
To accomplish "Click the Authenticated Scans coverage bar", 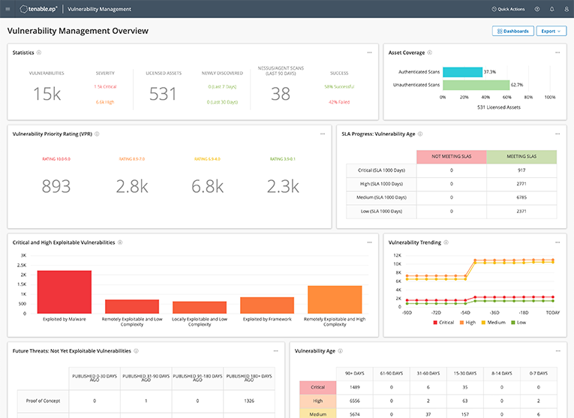I will pos(462,72).
